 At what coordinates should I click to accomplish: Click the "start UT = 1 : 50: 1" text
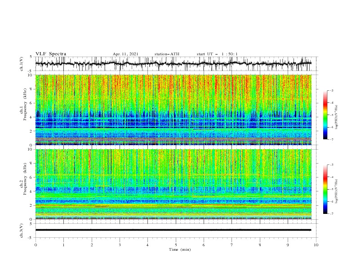click(217, 54)
